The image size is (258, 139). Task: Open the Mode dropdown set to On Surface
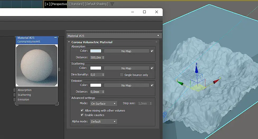click(x=104, y=104)
